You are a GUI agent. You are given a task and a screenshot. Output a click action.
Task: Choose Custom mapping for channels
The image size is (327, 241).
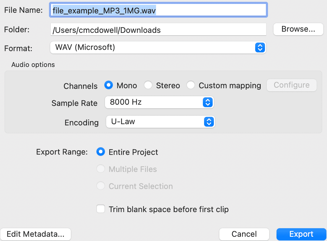pos(191,85)
